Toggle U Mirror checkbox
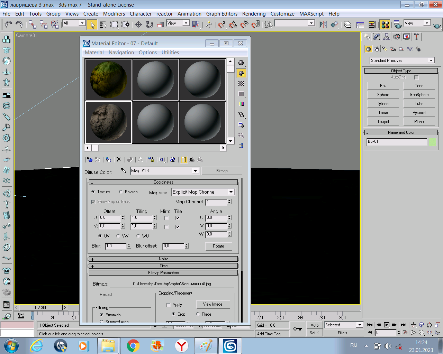The height and width of the screenshot is (354, 443). 167,218
